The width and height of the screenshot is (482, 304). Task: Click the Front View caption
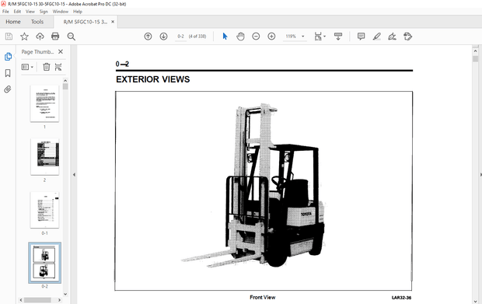[x=263, y=297]
